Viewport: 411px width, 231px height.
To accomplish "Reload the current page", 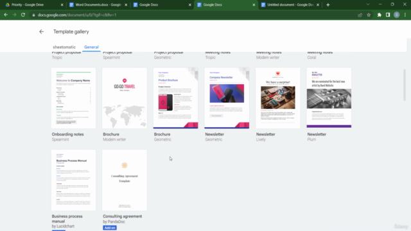I will (23, 15).
